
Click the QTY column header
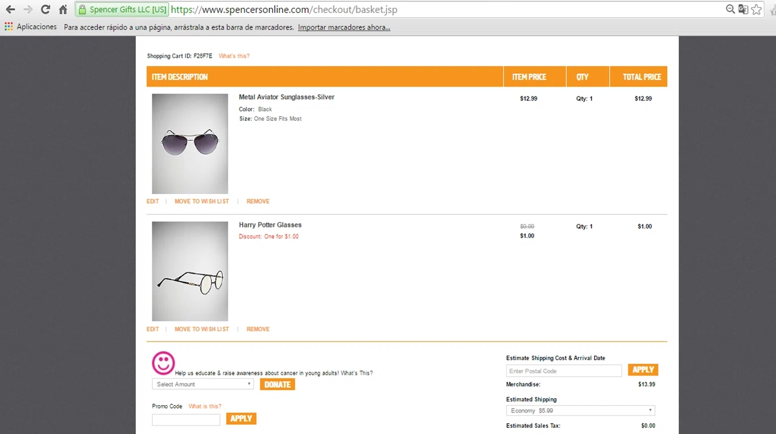pos(582,77)
